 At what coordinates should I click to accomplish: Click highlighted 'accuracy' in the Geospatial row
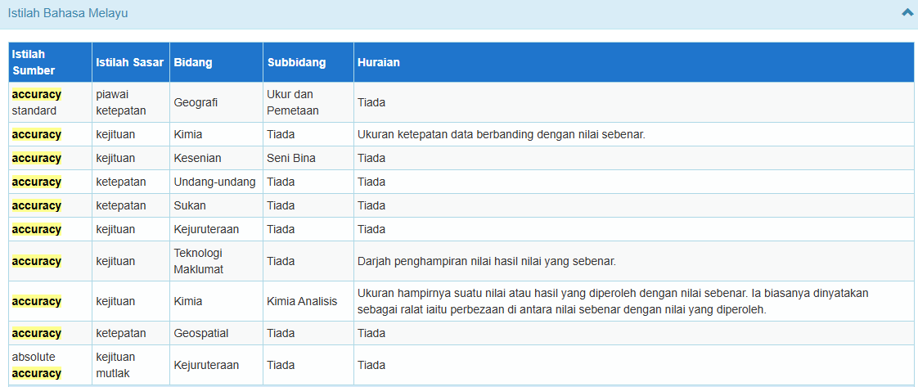pos(36,333)
